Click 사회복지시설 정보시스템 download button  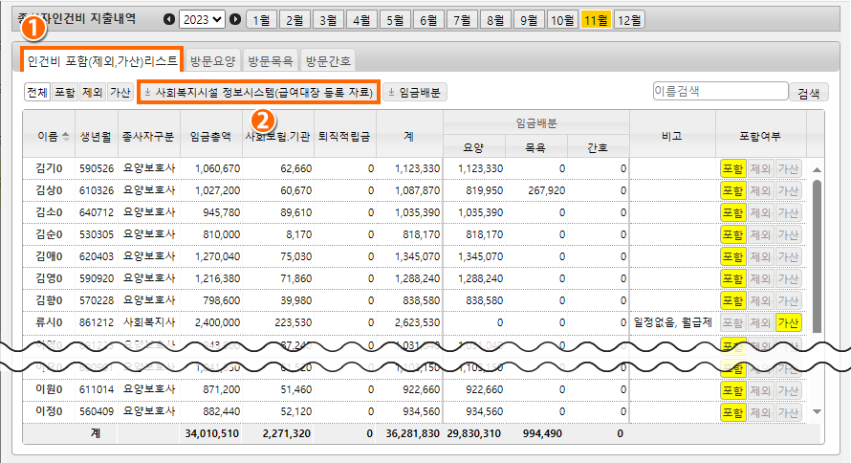point(258,92)
